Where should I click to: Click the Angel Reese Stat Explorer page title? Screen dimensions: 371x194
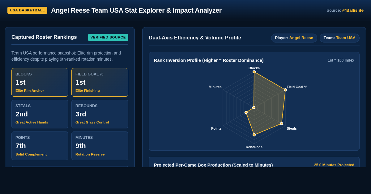tap(136, 10)
